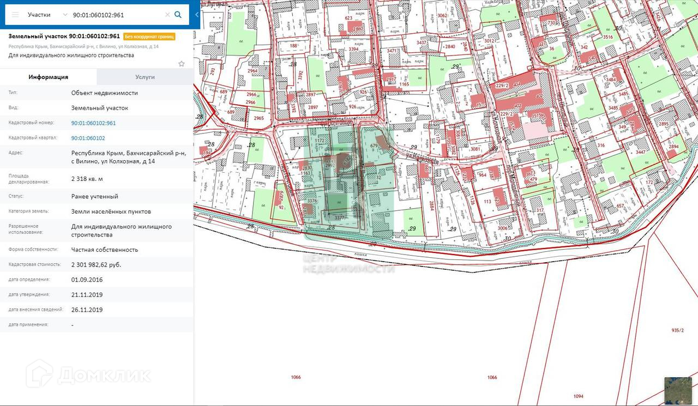This screenshot has height=406, width=698.
Task: Open cadastral number link 90:01:060102:961
Action: tap(93, 123)
